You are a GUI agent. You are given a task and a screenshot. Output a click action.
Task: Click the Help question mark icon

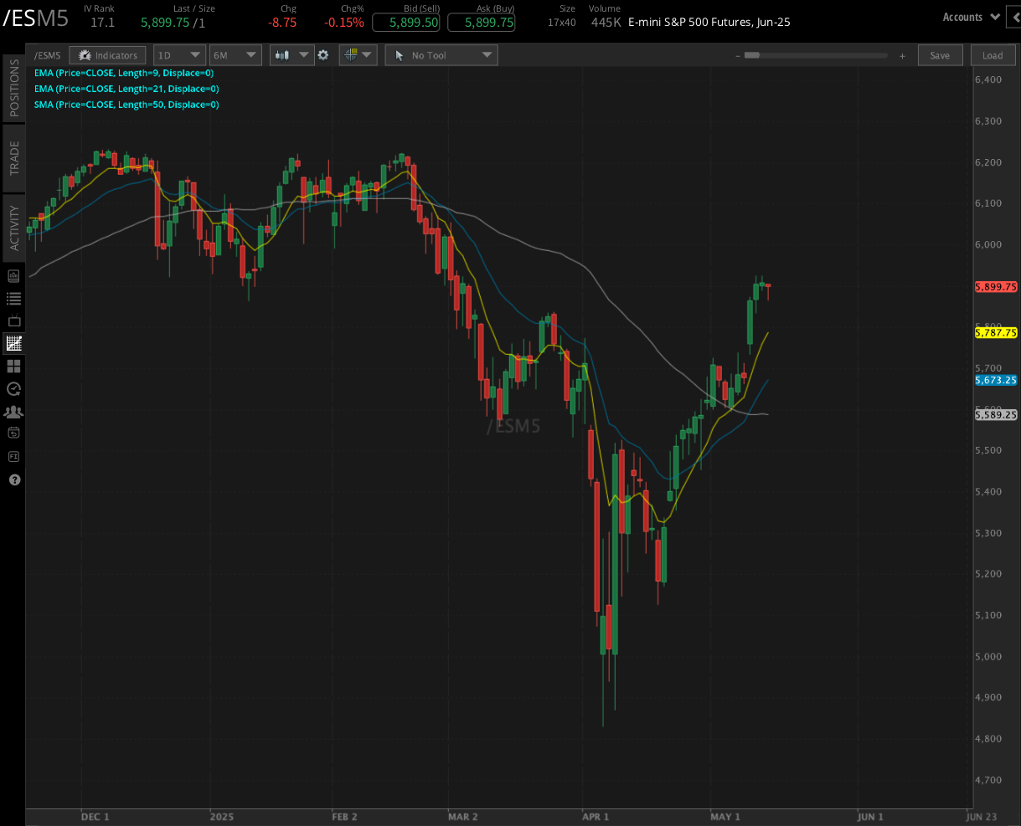click(x=13, y=480)
